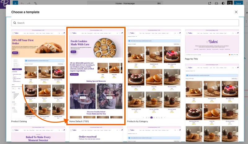The image size is (248, 144).
Task: Pick the Products by Category template
Action: pyautogui.click(x=154, y=76)
